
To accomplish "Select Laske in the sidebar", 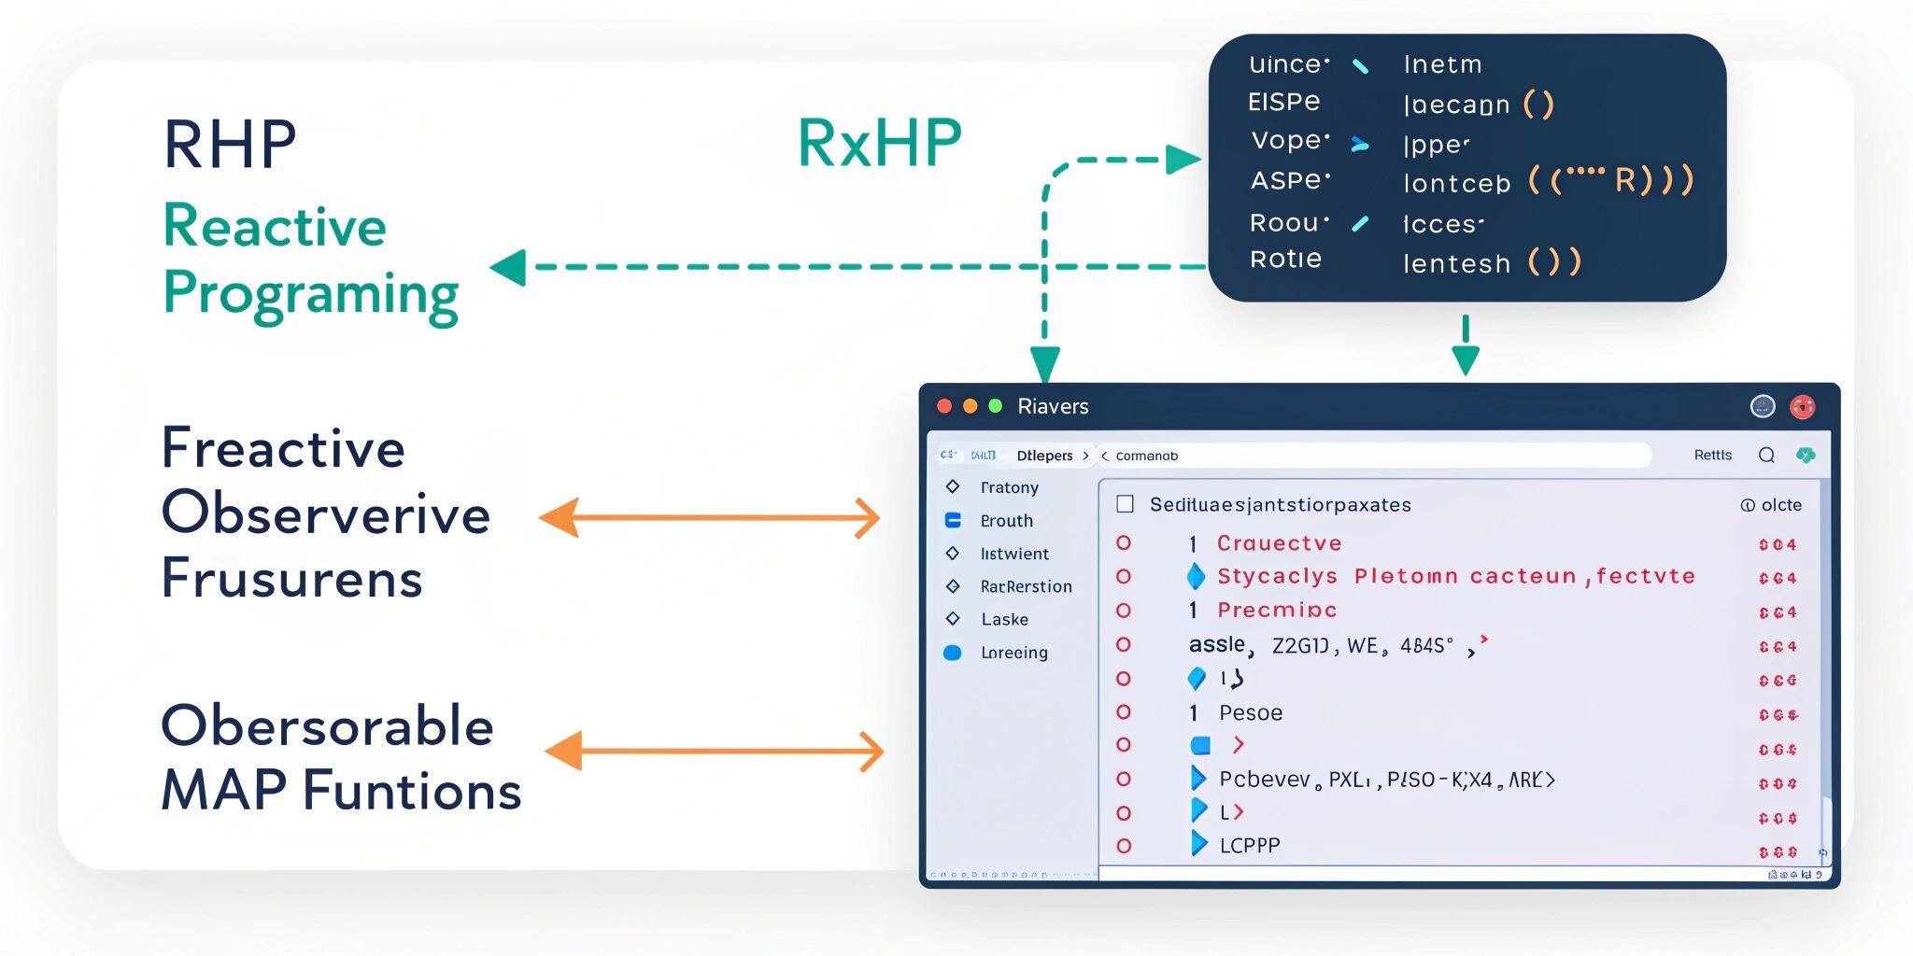I will click(1004, 619).
